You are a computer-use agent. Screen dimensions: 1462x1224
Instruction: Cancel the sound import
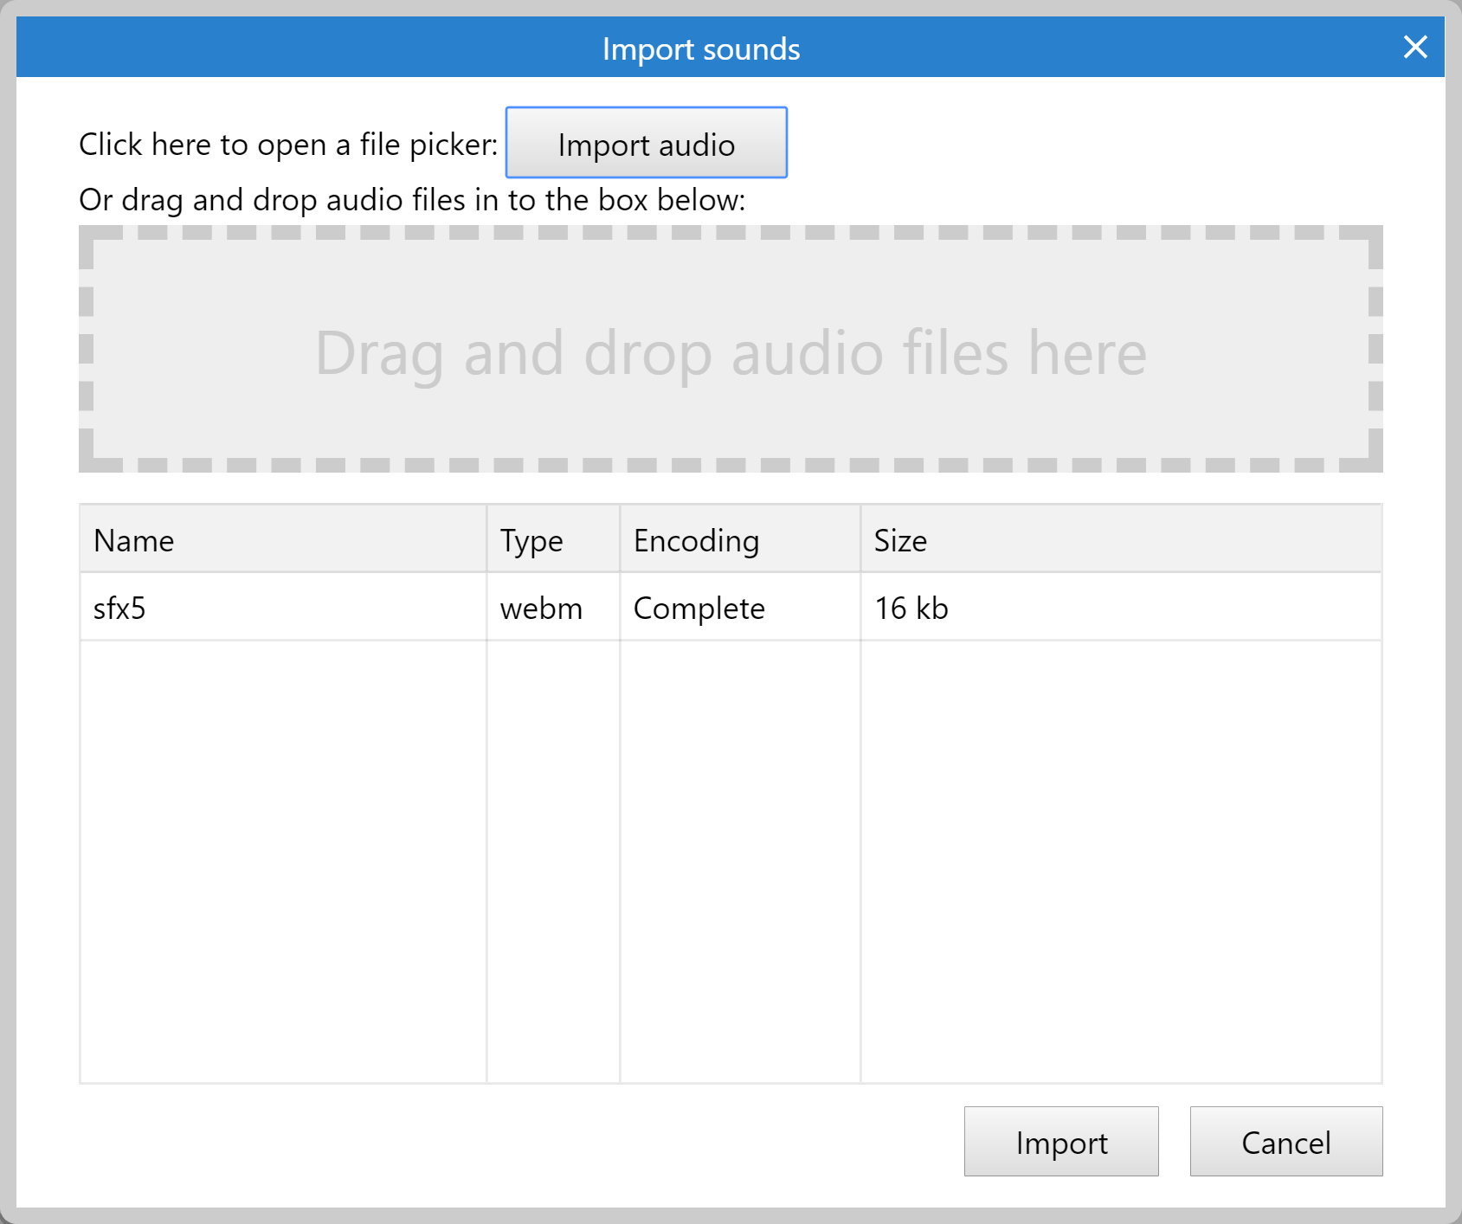[1285, 1142]
